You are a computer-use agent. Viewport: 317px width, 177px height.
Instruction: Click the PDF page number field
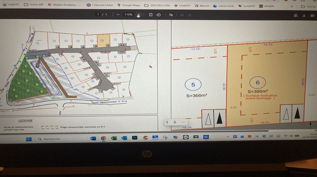(98, 14)
